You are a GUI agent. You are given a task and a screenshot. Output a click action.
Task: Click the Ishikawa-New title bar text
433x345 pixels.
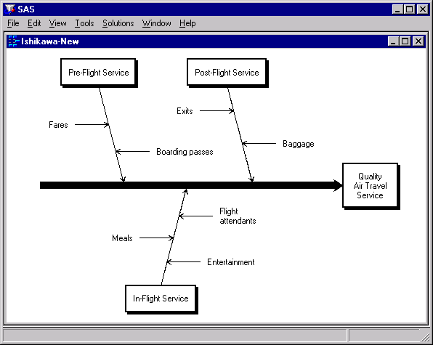pos(50,41)
